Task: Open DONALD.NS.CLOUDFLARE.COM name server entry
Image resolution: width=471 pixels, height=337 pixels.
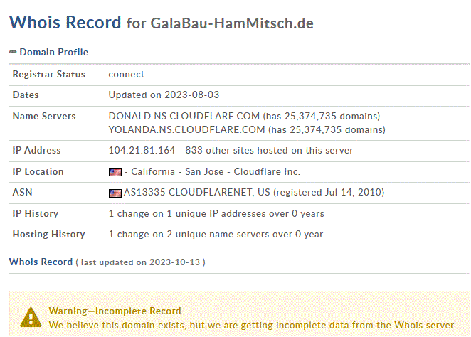Action: [x=184, y=116]
